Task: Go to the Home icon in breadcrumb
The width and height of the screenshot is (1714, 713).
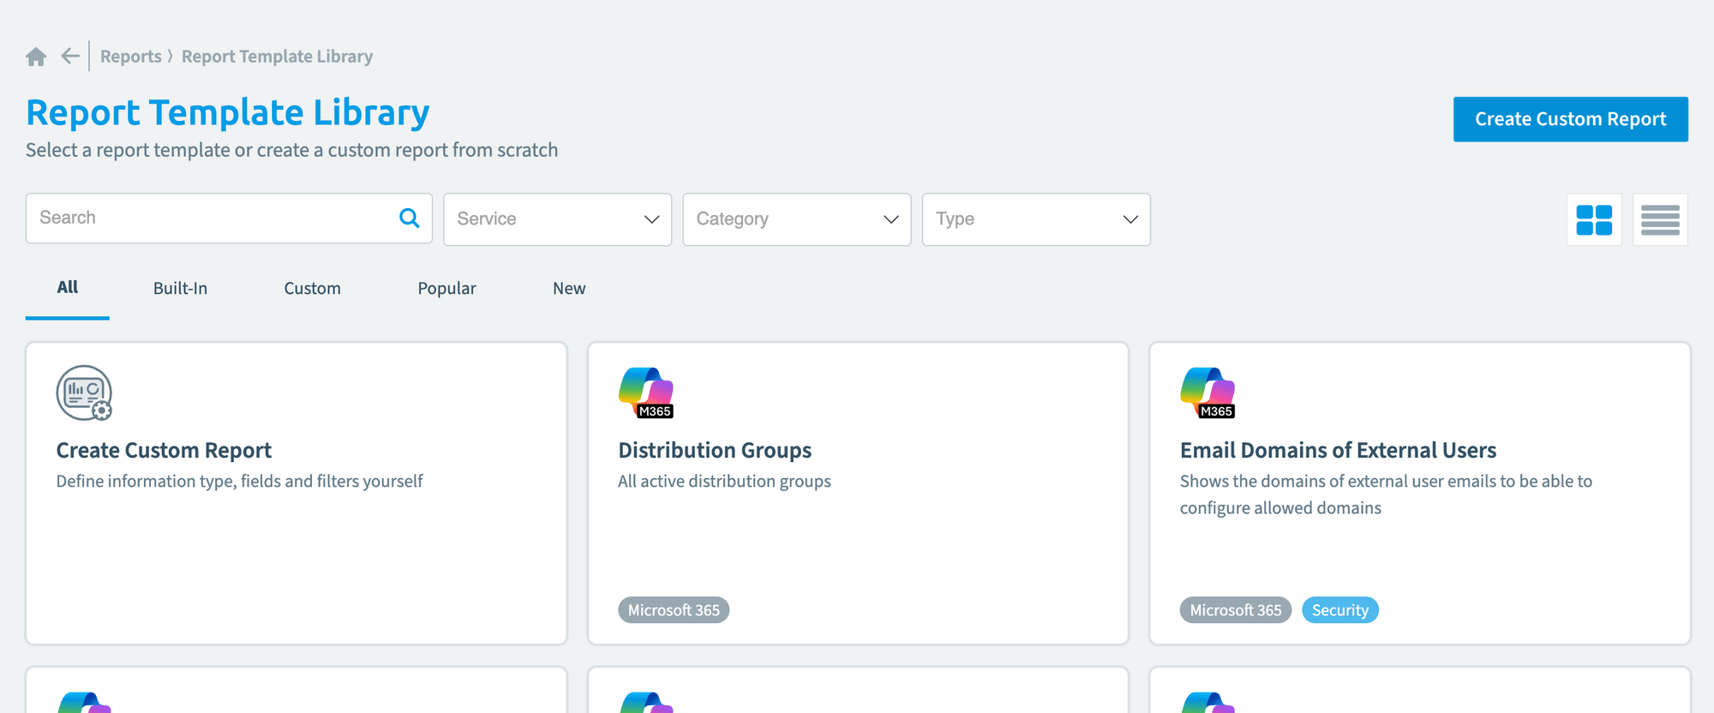Action: point(36,57)
